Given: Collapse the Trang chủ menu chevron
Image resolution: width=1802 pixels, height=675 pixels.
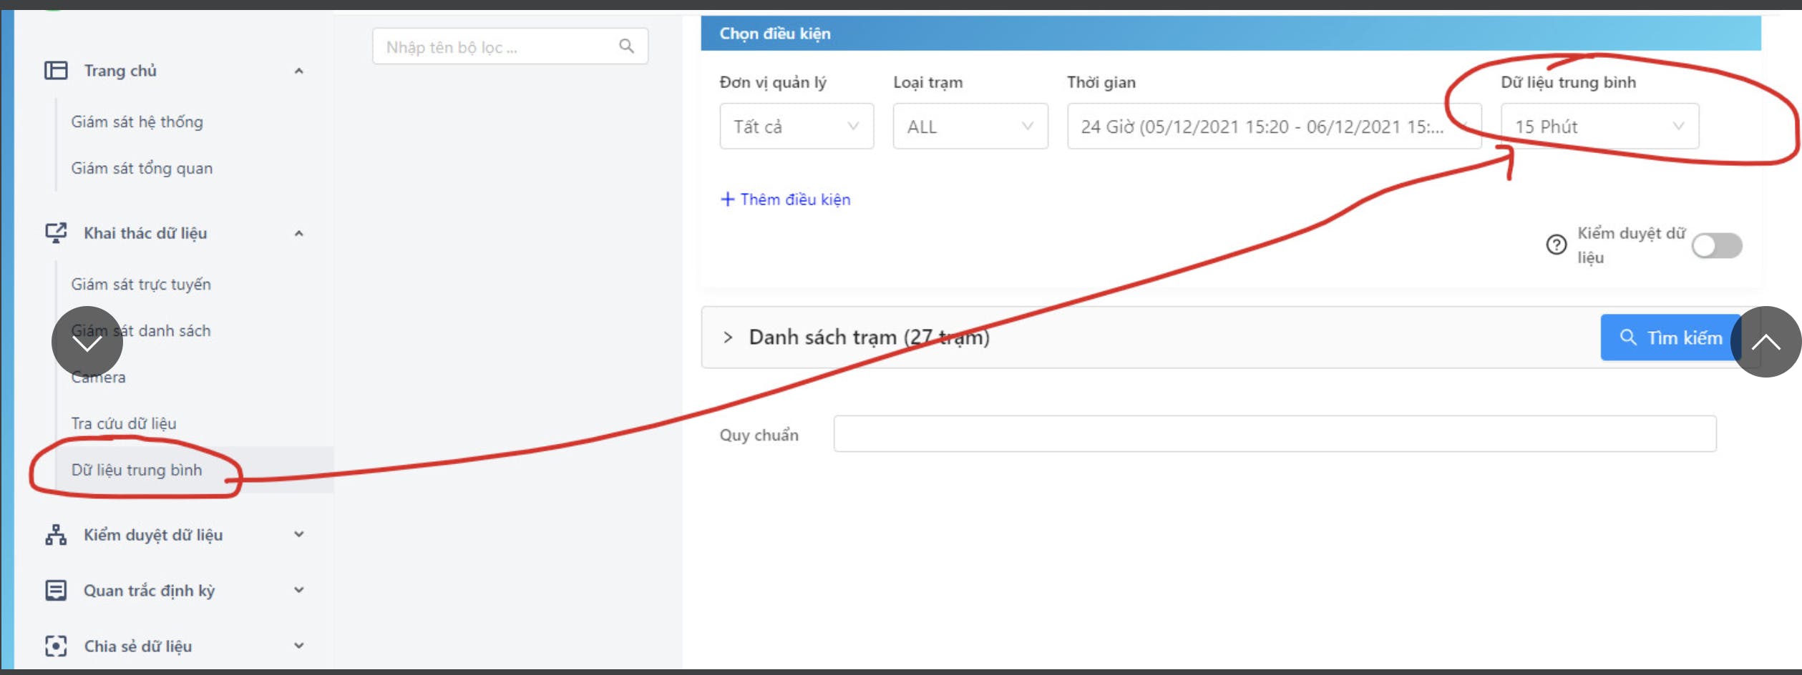Looking at the screenshot, I should [299, 71].
